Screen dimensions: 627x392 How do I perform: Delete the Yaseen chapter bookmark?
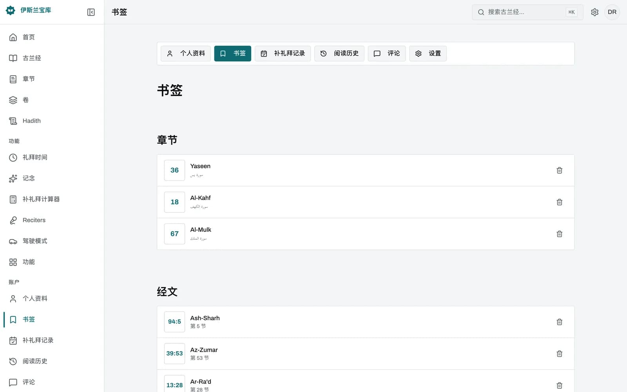pyautogui.click(x=559, y=170)
